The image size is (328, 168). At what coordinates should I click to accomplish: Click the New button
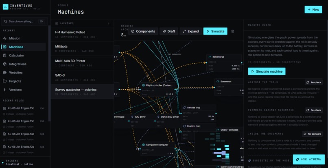click(313, 10)
